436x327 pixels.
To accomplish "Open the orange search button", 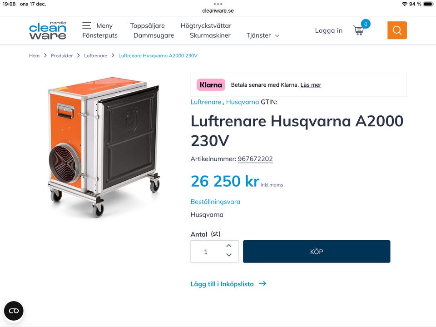I will click(x=397, y=30).
